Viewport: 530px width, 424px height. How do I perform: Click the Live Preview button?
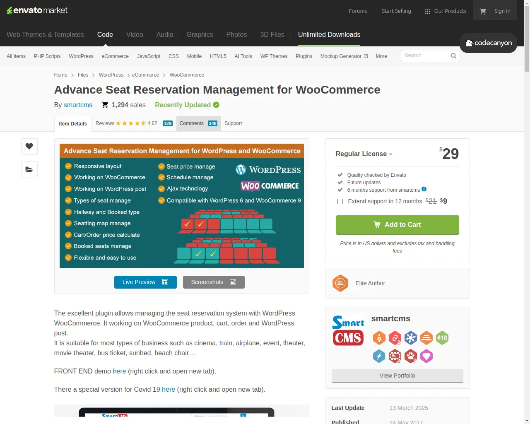[x=145, y=282]
